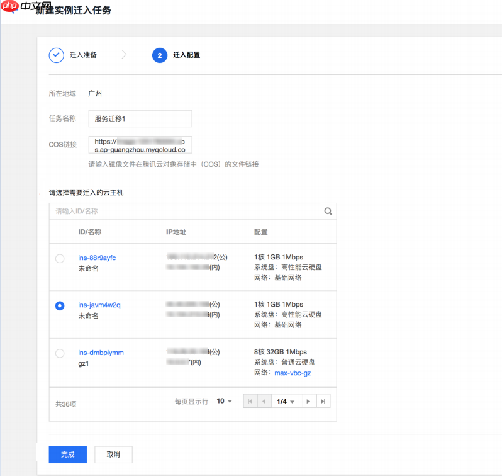Click the completed step checkmark icon
This screenshot has width=502, height=476.
pos(57,55)
